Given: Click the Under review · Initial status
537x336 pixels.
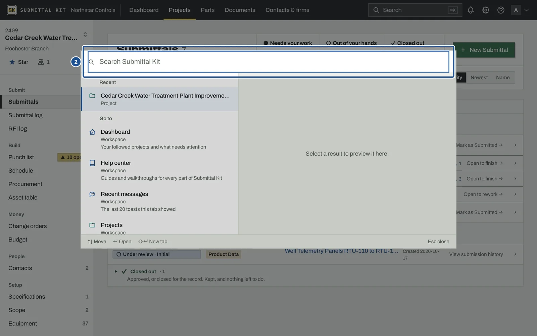Looking at the screenshot, I should (x=157, y=254).
